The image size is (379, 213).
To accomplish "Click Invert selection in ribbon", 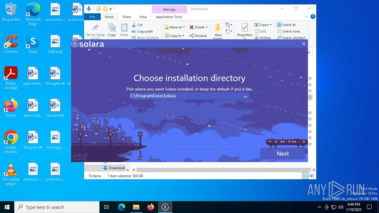I will [x=291, y=38].
